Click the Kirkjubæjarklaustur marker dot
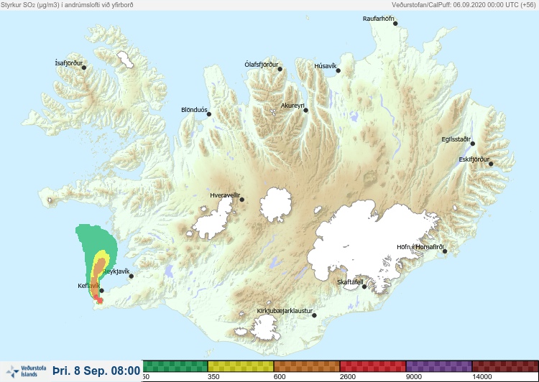 click(x=314, y=315)
